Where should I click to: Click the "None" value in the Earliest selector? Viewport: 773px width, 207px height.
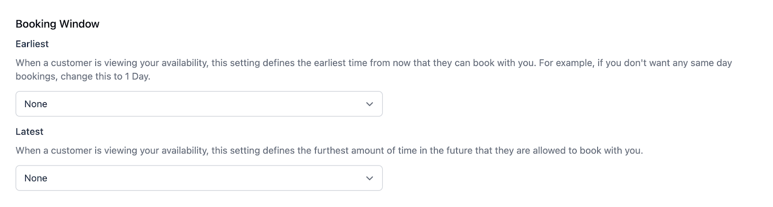tap(36, 104)
